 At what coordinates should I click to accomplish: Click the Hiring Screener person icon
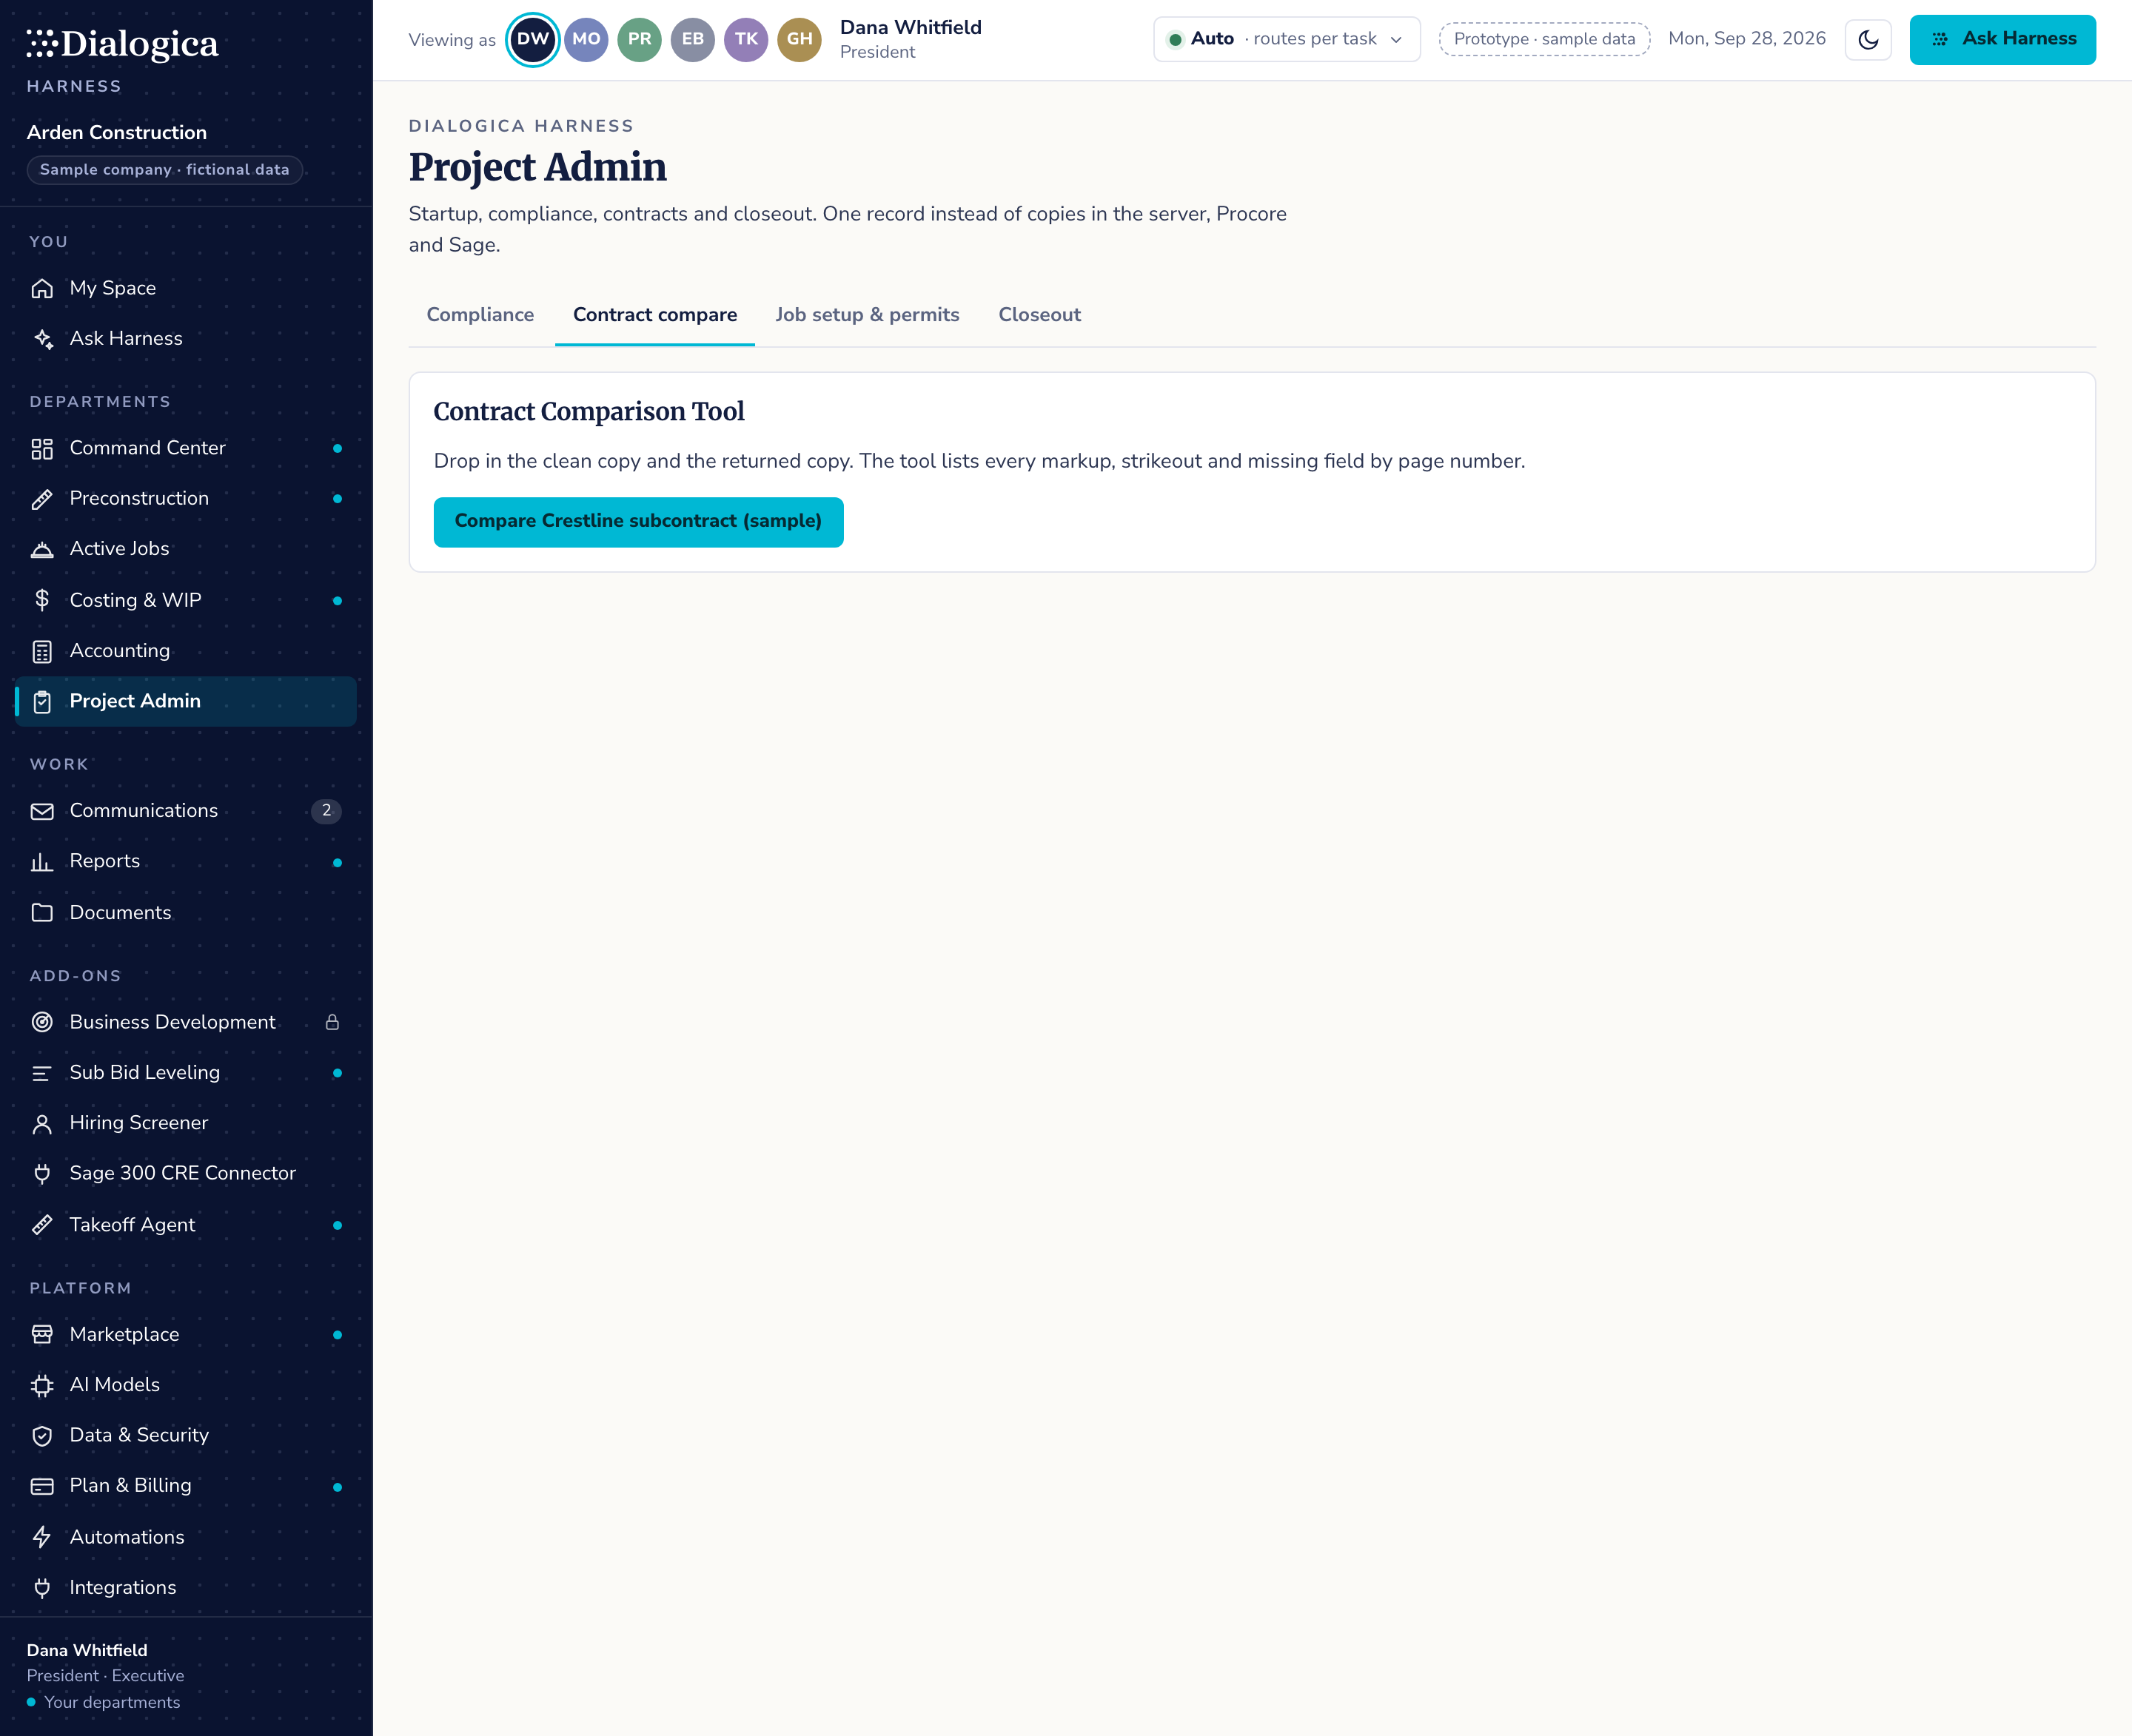click(42, 1123)
